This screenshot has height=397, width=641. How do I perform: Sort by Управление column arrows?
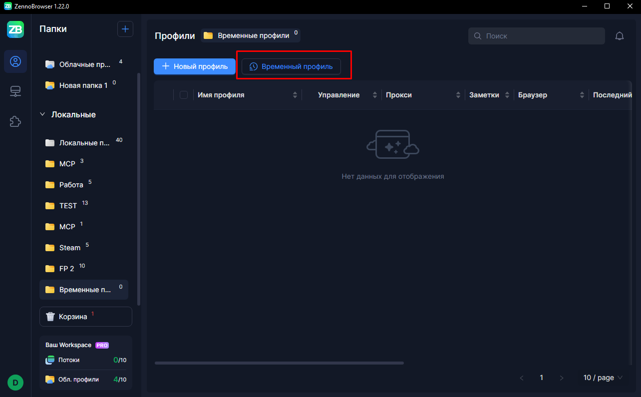click(x=375, y=95)
